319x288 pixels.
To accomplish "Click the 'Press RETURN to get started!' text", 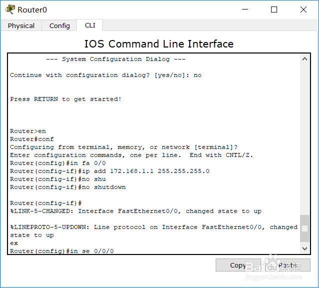I will 66,99.
